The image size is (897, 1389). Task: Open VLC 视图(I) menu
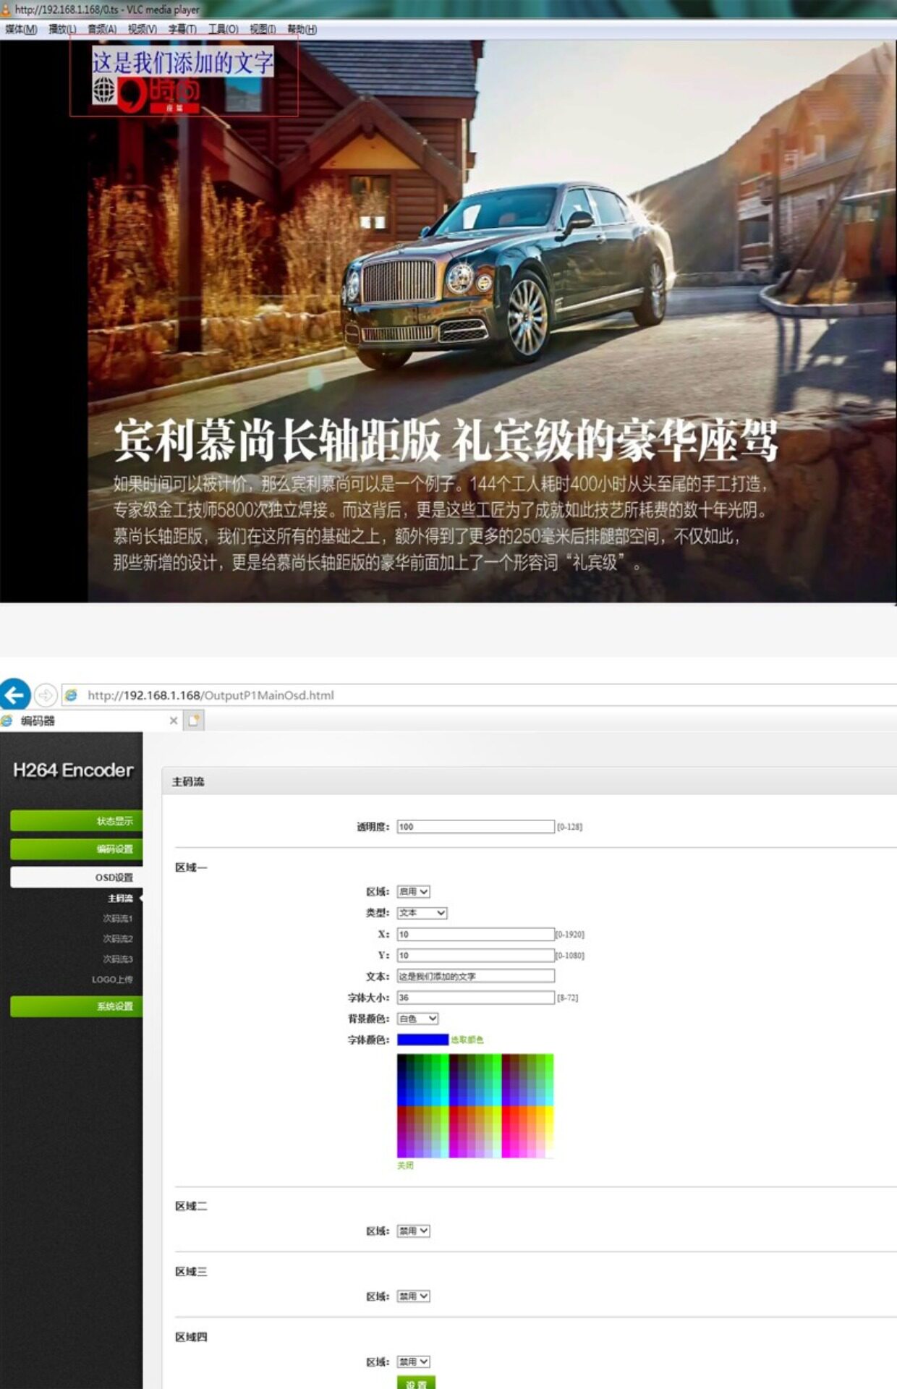(263, 29)
